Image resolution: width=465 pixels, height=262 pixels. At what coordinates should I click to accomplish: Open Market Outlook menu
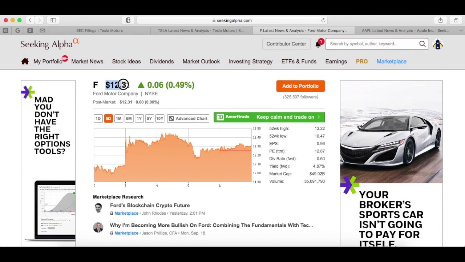pos(201,61)
